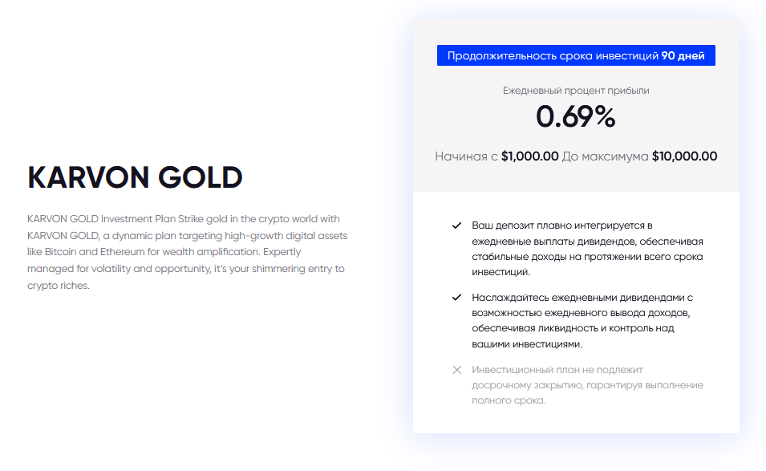The height and width of the screenshot is (471, 766).
Task: Click the $1,000.00 minimum amount
Action: pyautogui.click(x=529, y=156)
